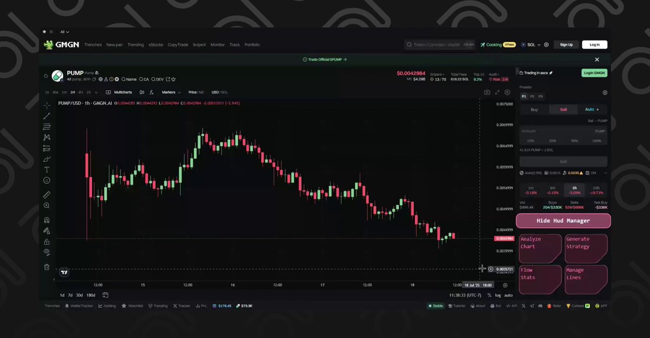Take a chart snapshot with camera icon
The height and width of the screenshot is (338, 650).
[487, 92]
